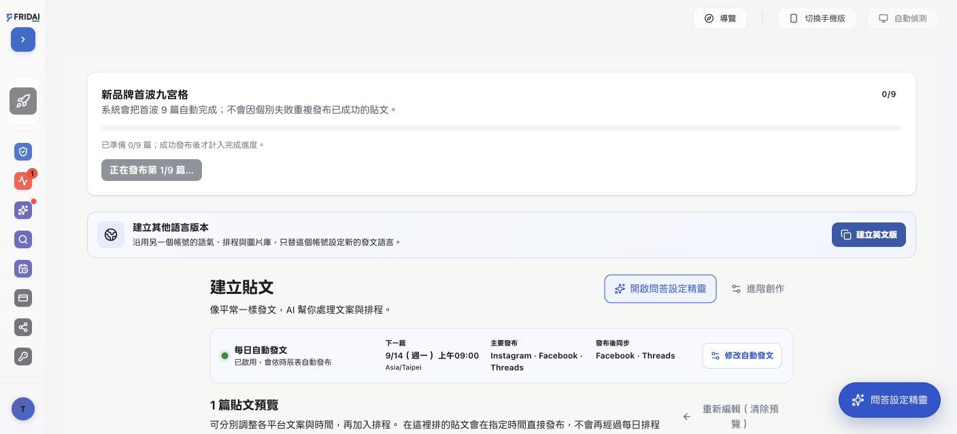
Task: Open the credit card billing icon
Action: (x=23, y=298)
